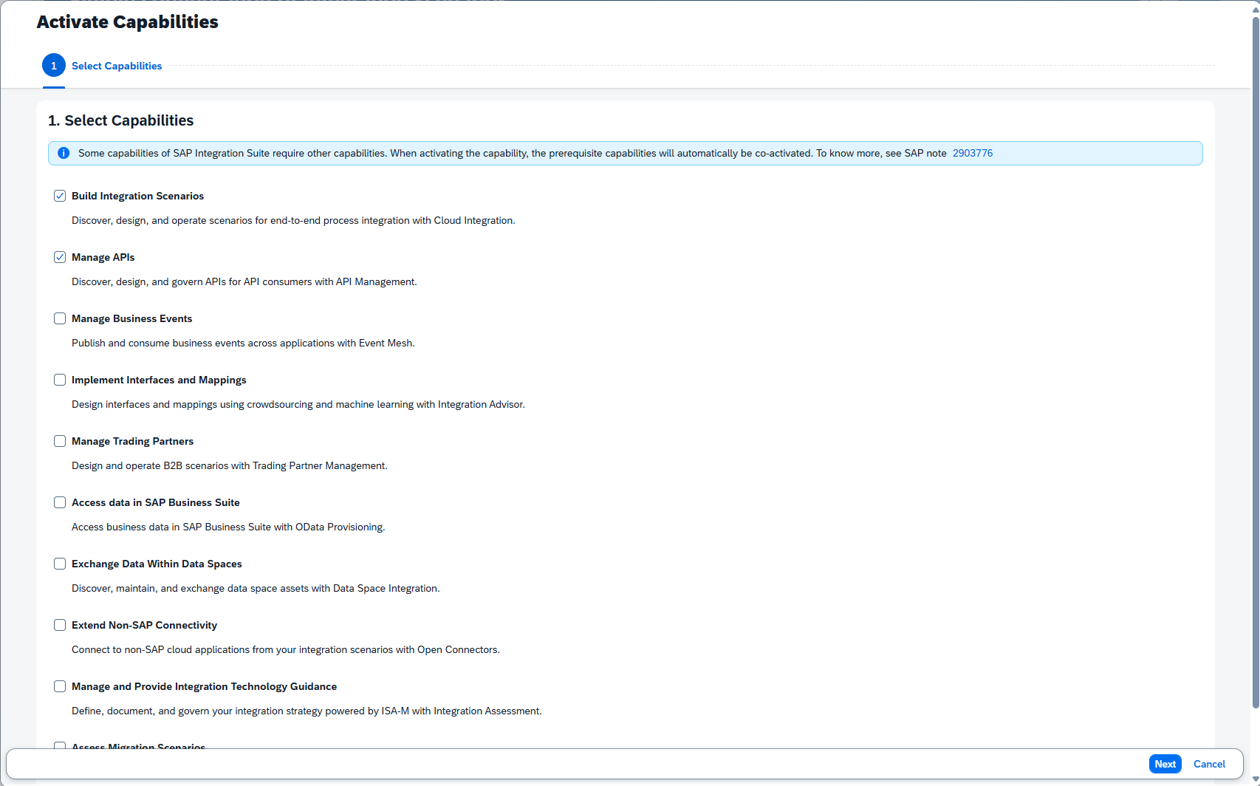Select the Assess Migration Scenarios checkbox
The image size is (1260, 786).
[x=60, y=745]
